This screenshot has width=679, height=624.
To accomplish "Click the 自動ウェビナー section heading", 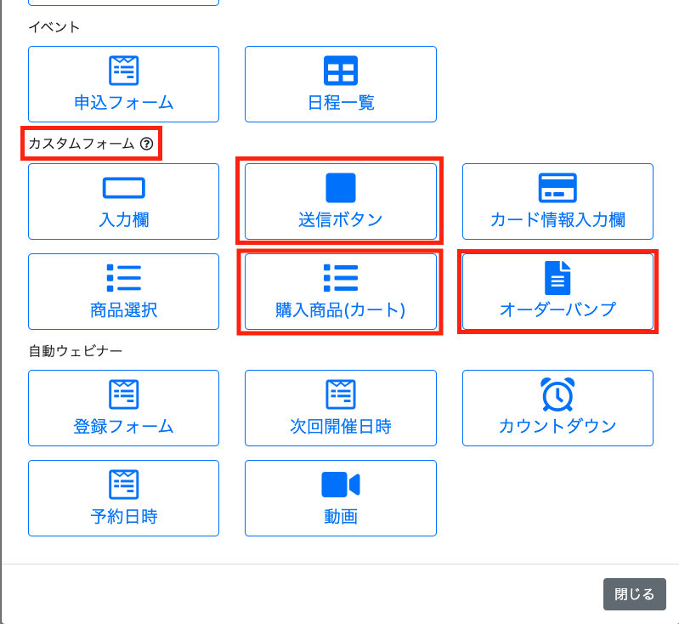I will coord(76,350).
